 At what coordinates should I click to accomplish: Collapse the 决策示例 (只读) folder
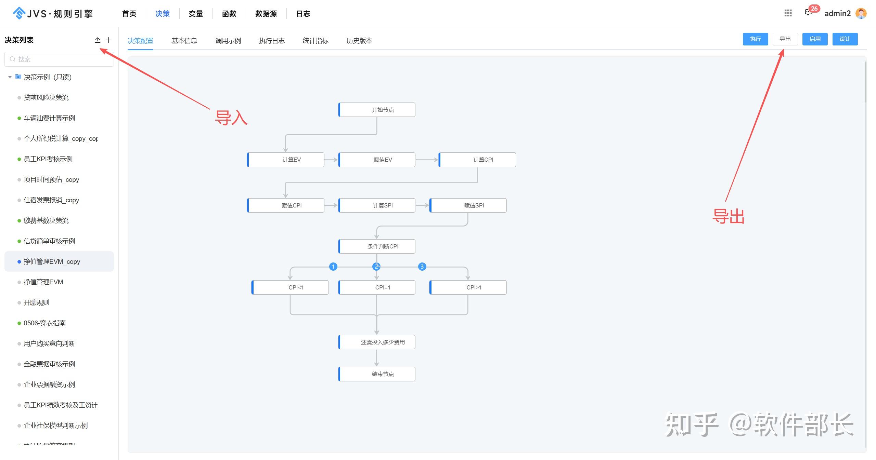[10, 77]
